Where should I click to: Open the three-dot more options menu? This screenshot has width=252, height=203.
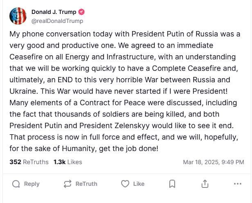click(x=237, y=184)
